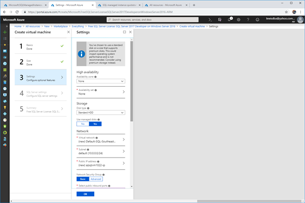Open the Availability zone dropdown
The width and height of the screenshot is (305, 203).
pos(101,81)
